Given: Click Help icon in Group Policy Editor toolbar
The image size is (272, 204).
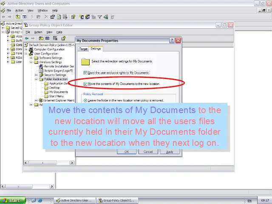Looking at the screenshot, I should (63, 38).
